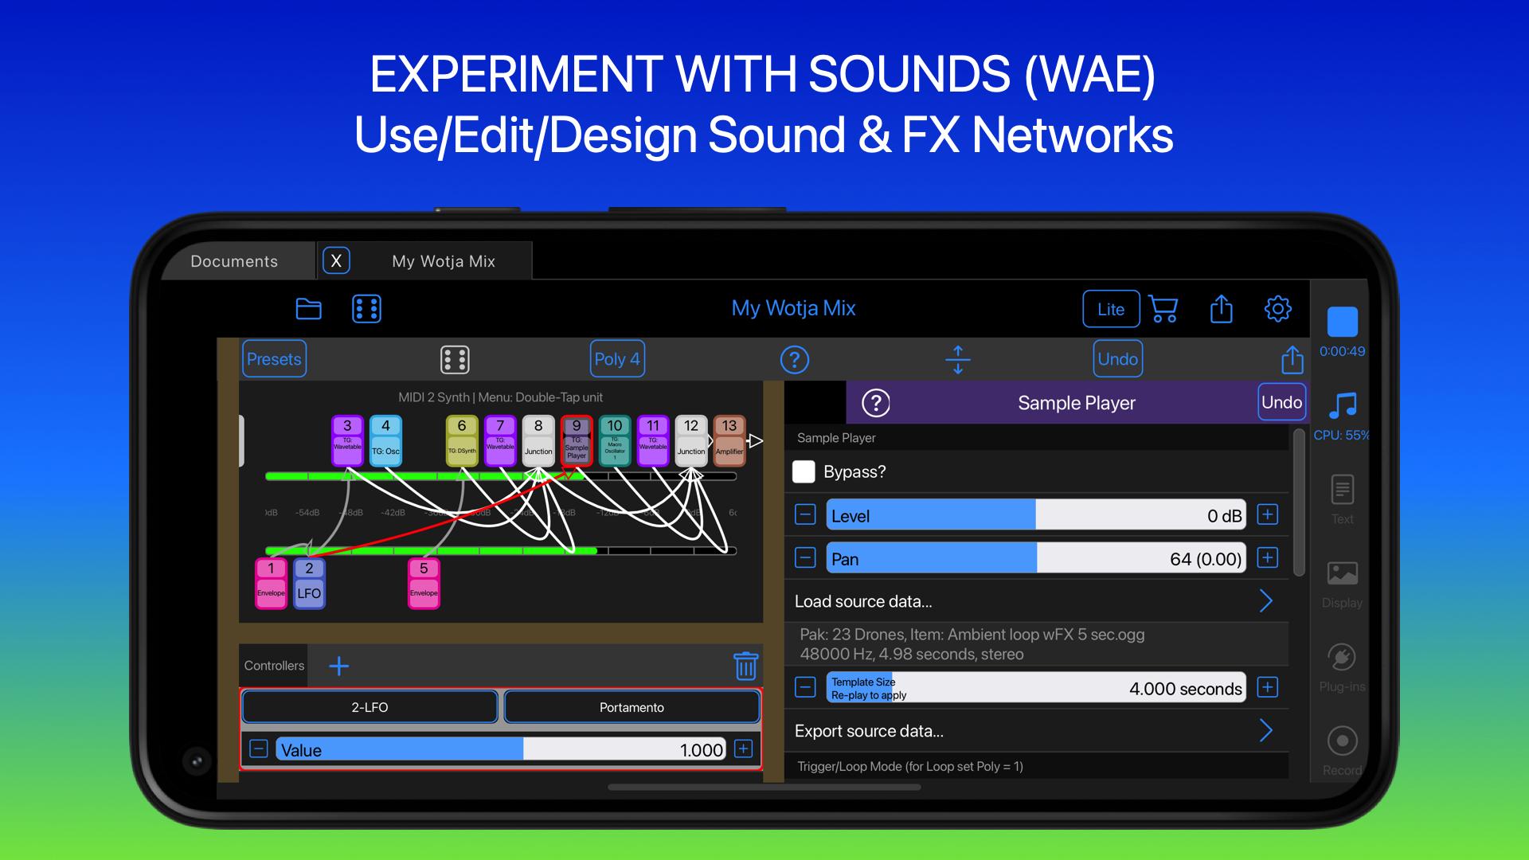The image size is (1529, 860).
Task: Open the shopping cart store icon
Action: point(1163,309)
